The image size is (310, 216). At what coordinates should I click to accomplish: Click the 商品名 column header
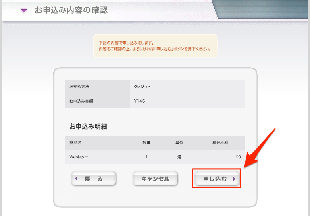coord(98,142)
